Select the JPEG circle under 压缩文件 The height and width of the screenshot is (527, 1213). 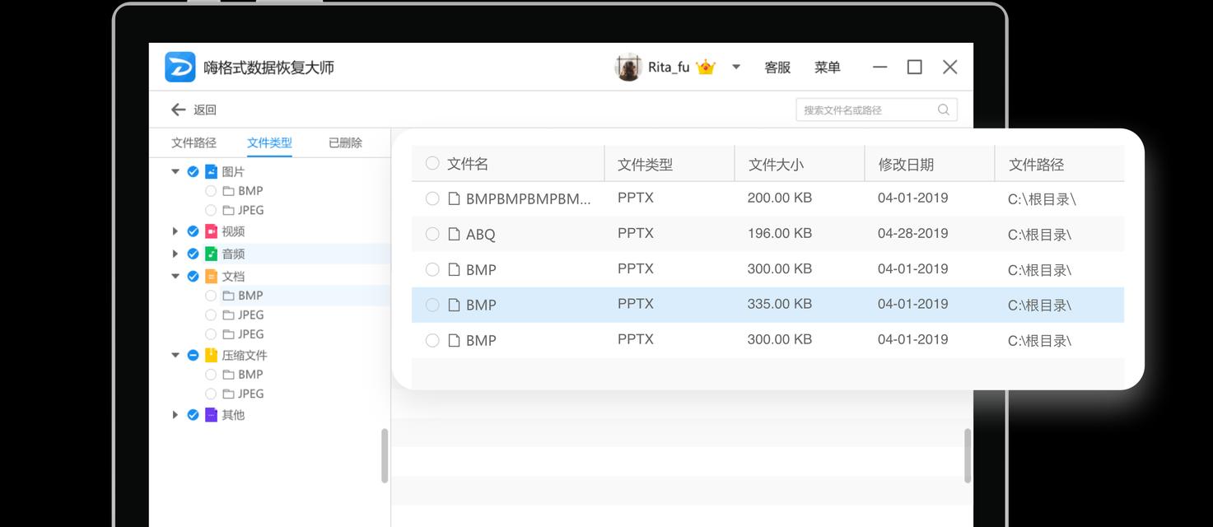(x=211, y=394)
